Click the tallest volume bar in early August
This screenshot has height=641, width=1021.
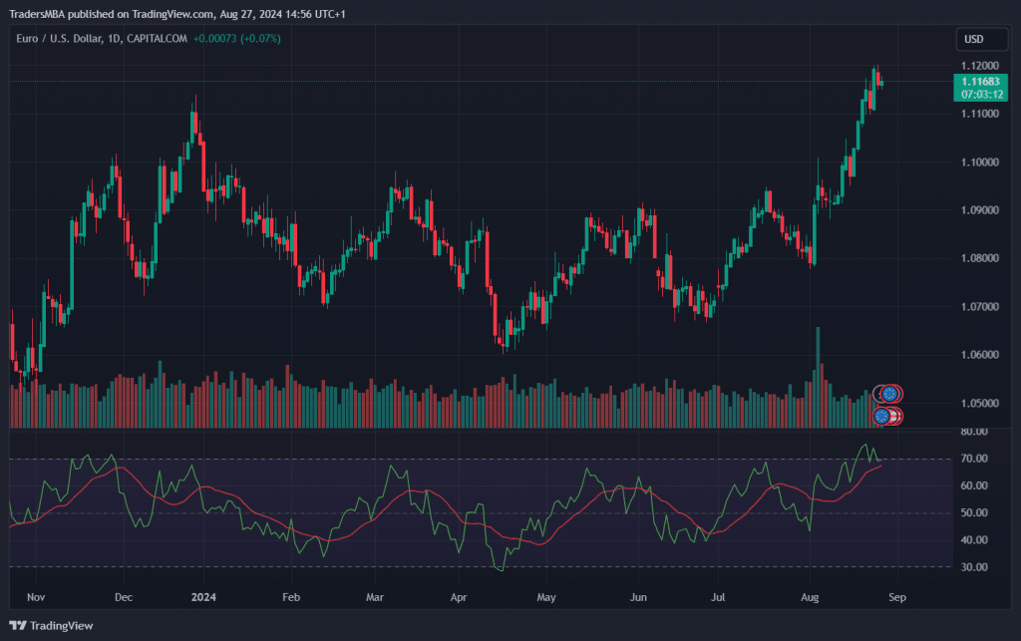pos(818,377)
